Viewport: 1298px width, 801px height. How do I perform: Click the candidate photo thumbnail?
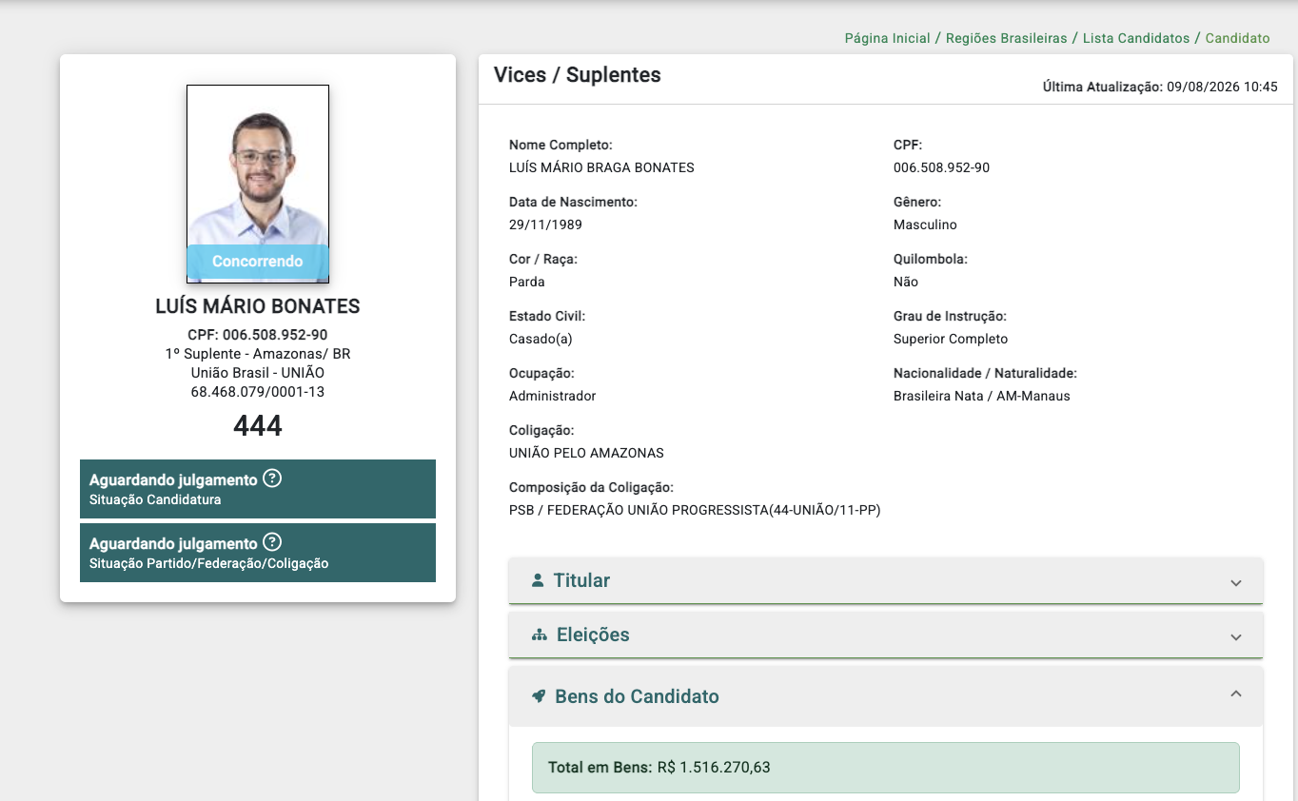click(x=258, y=184)
